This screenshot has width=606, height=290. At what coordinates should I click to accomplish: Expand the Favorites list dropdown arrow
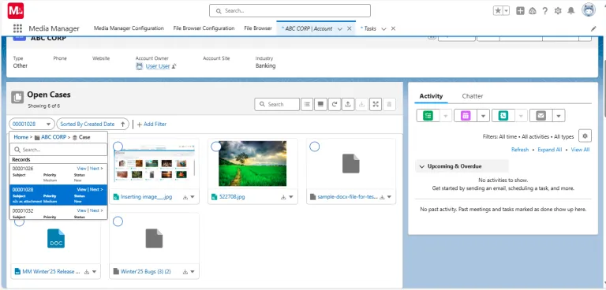click(507, 11)
